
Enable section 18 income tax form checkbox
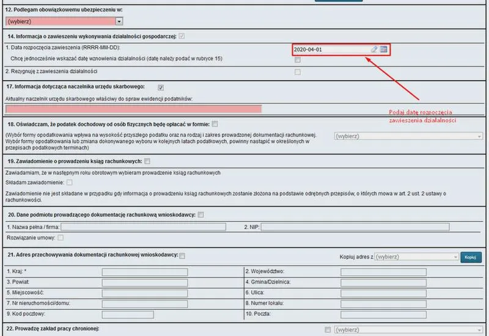(215, 124)
